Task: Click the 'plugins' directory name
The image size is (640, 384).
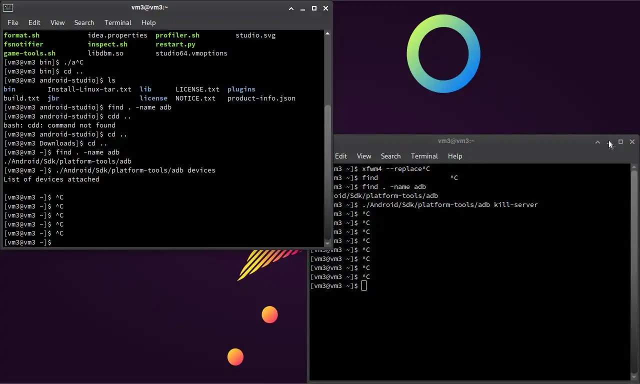Action: pos(241,89)
